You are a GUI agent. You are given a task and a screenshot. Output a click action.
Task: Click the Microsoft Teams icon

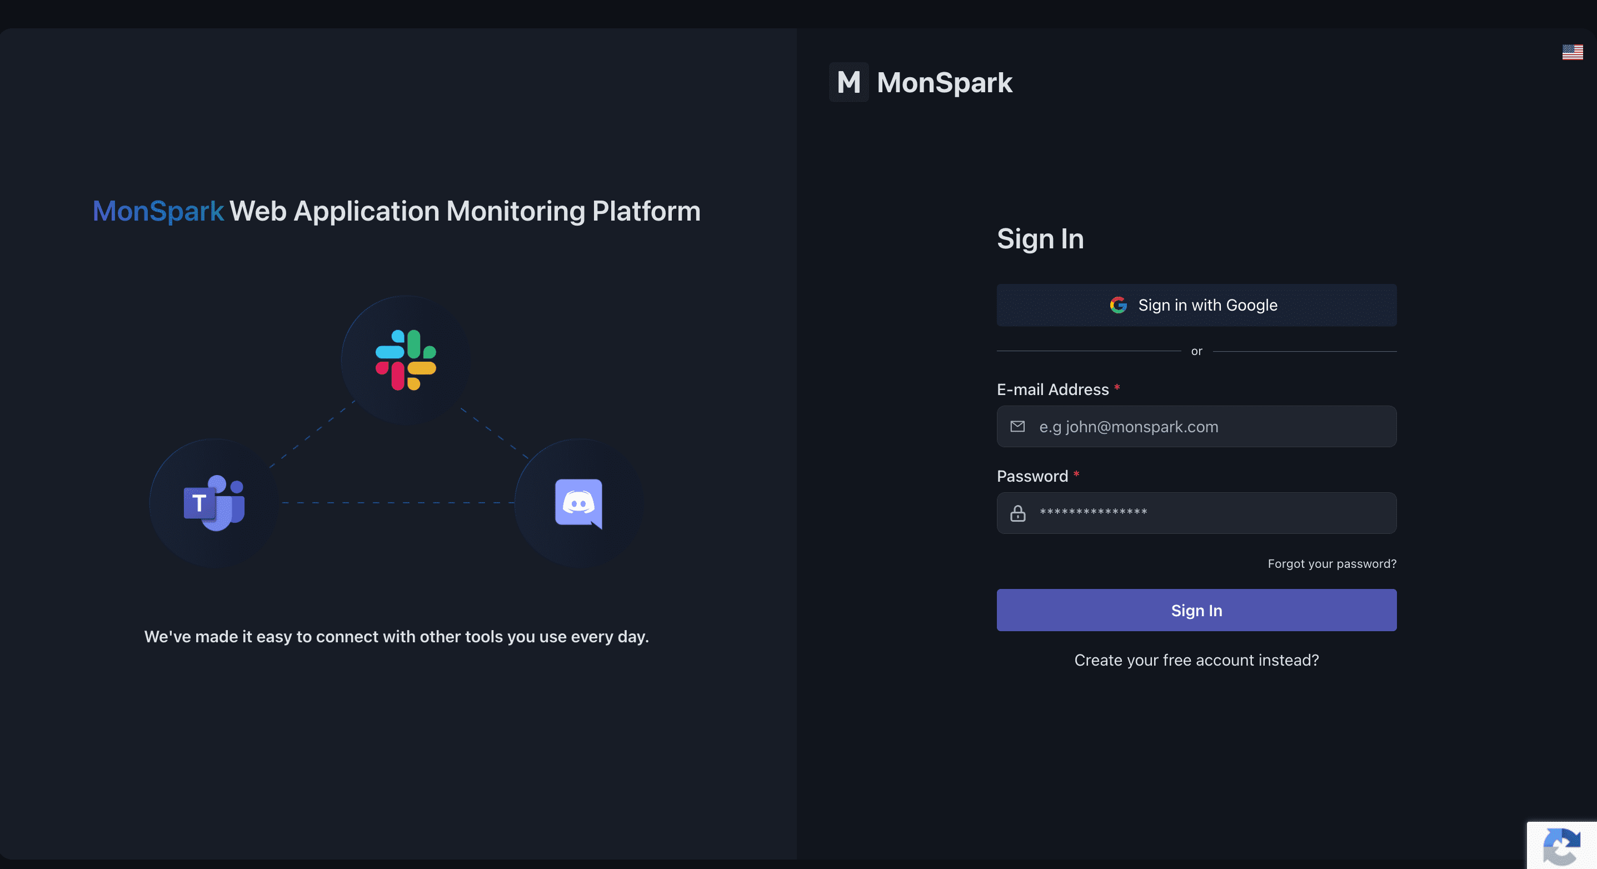[214, 503]
